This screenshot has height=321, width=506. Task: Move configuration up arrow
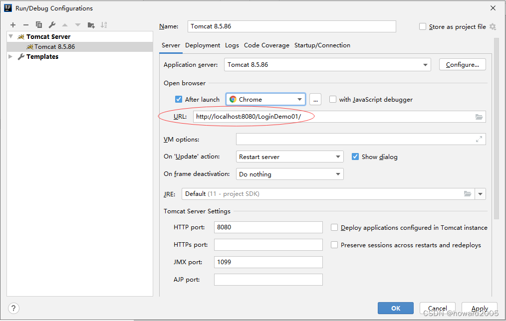65,25
